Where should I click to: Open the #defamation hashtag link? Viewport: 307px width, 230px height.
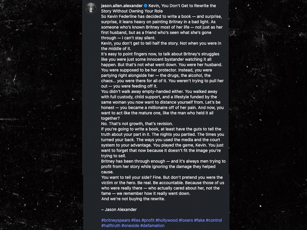[153, 226]
